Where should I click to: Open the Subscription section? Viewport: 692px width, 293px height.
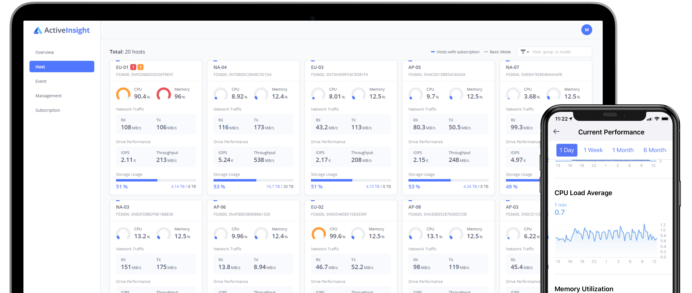pos(47,110)
